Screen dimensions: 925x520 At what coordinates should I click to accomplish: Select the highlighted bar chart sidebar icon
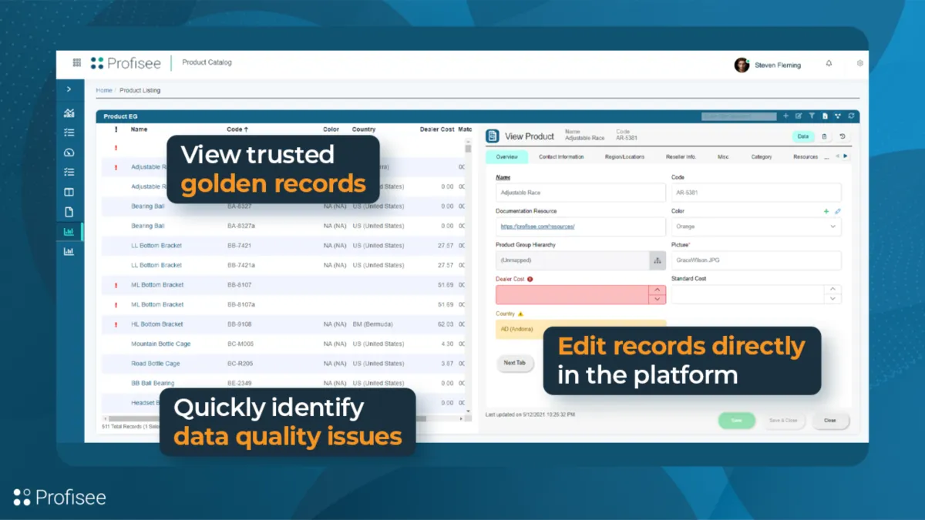click(x=69, y=231)
